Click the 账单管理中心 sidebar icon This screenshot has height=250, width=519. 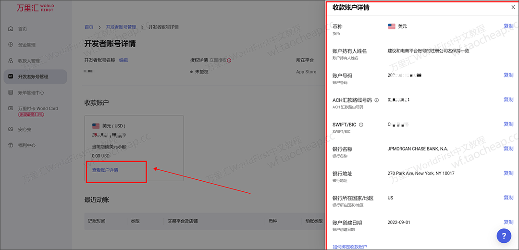tap(11, 92)
